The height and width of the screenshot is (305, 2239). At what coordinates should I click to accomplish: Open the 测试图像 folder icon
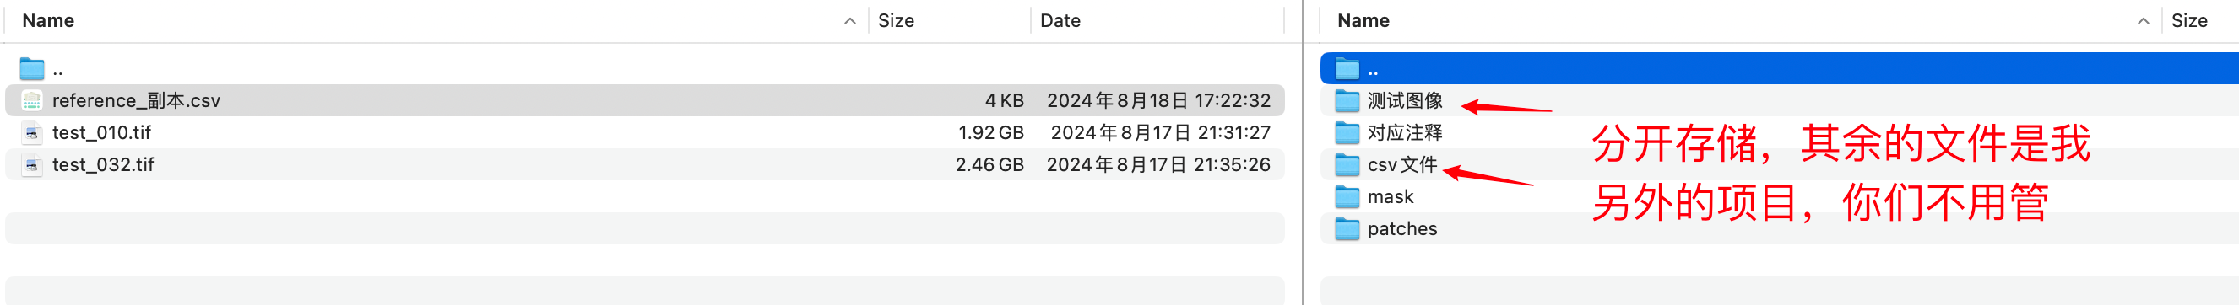tap(1347, 100)
